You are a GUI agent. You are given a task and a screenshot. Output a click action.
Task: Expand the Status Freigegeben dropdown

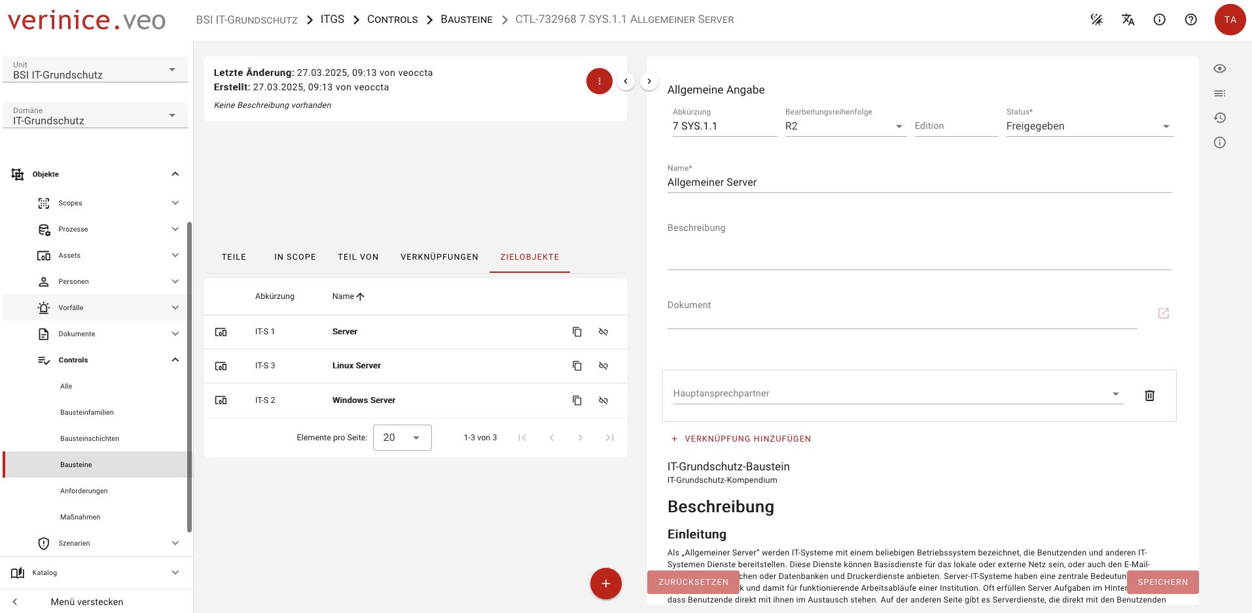pyautogui.click(x=1166, y=126)
